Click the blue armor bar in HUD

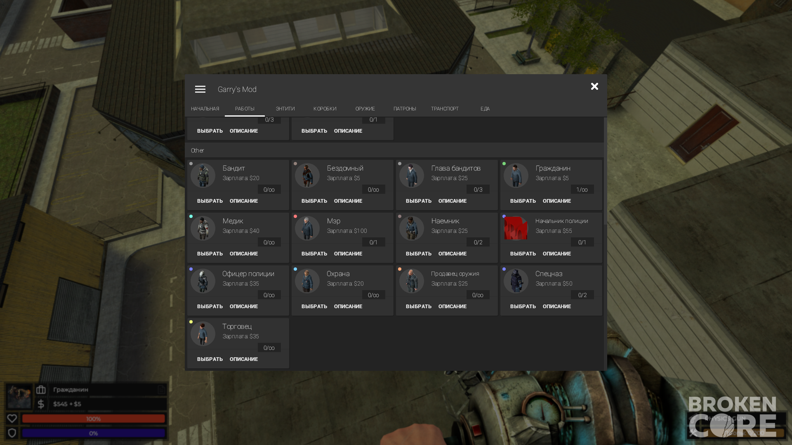(94, 433)
